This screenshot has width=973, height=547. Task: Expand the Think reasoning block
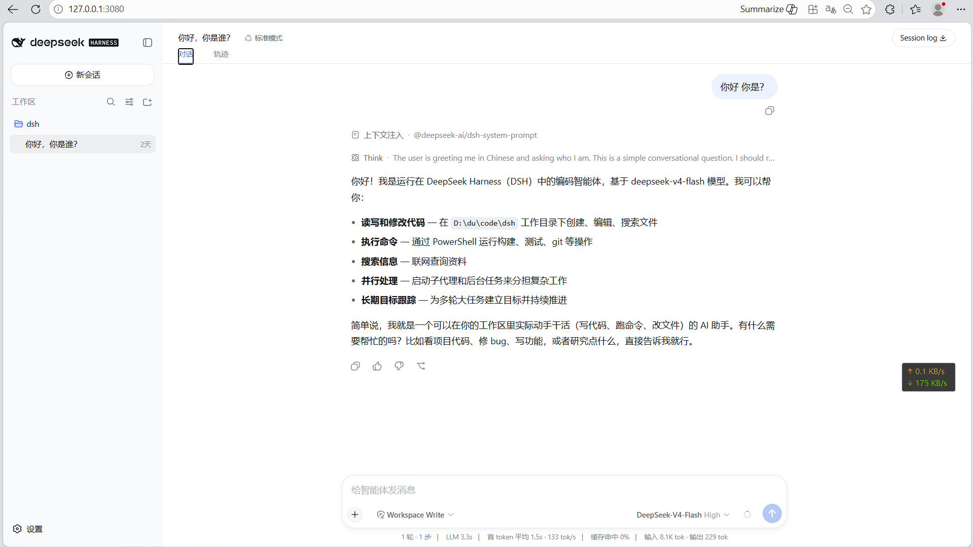point(563,158)
